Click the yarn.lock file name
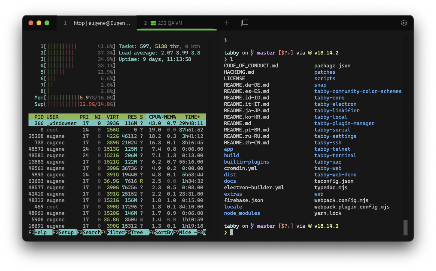The height and width of the screenshot is (271, 436). tap(328, 213)
